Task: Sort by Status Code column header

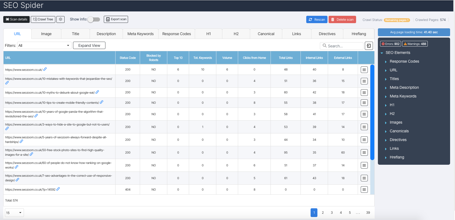Action: point(128,58)
